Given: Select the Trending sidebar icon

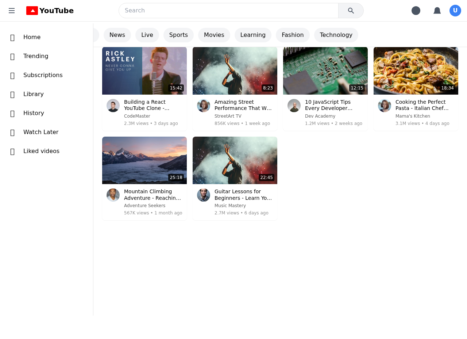Looking at the screenshot, I should point(12,56).
